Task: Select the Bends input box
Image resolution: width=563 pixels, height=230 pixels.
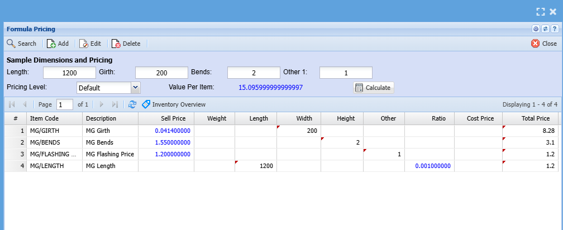Action: (x=254, y=73)
